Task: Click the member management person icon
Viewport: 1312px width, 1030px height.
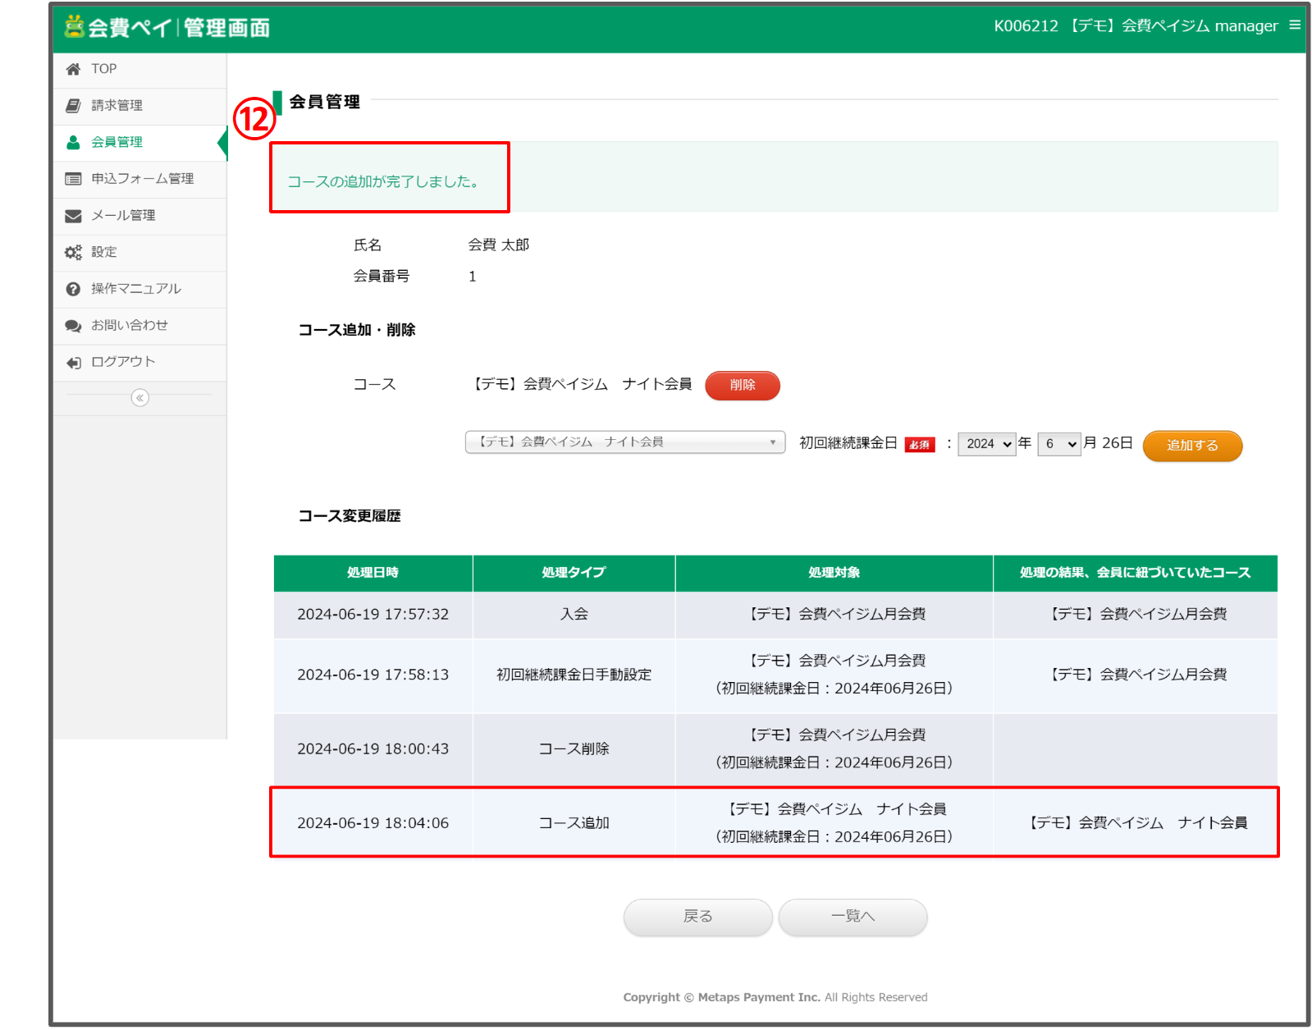Action: (x=73, y=142)
